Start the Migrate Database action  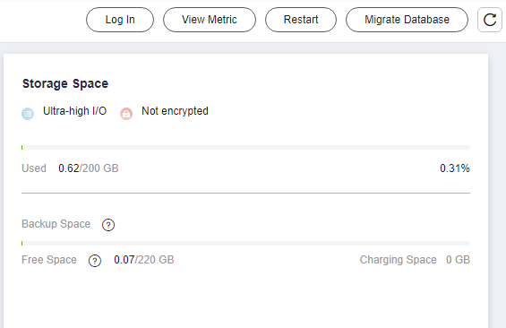coord(407,20)
